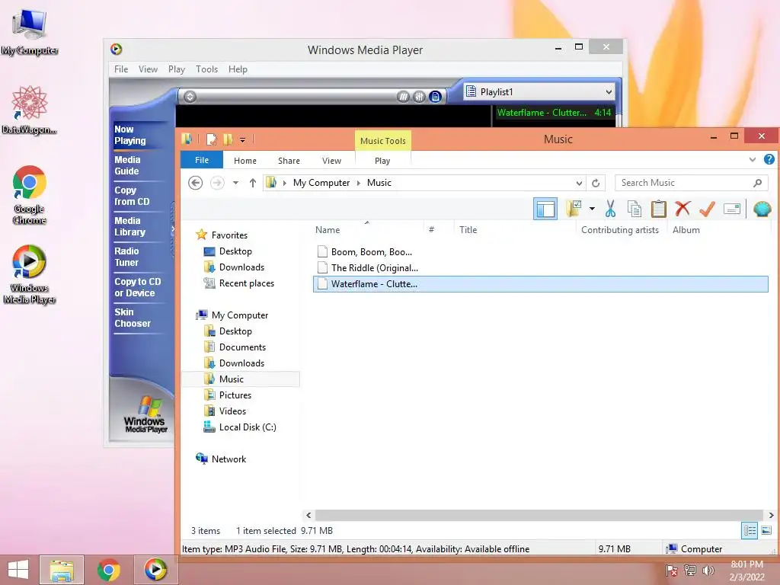Click the Cut scissors icon

pyautogui.click(x=610, y=209)
